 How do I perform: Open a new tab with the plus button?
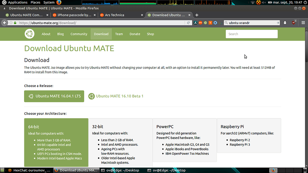[197, 15]
